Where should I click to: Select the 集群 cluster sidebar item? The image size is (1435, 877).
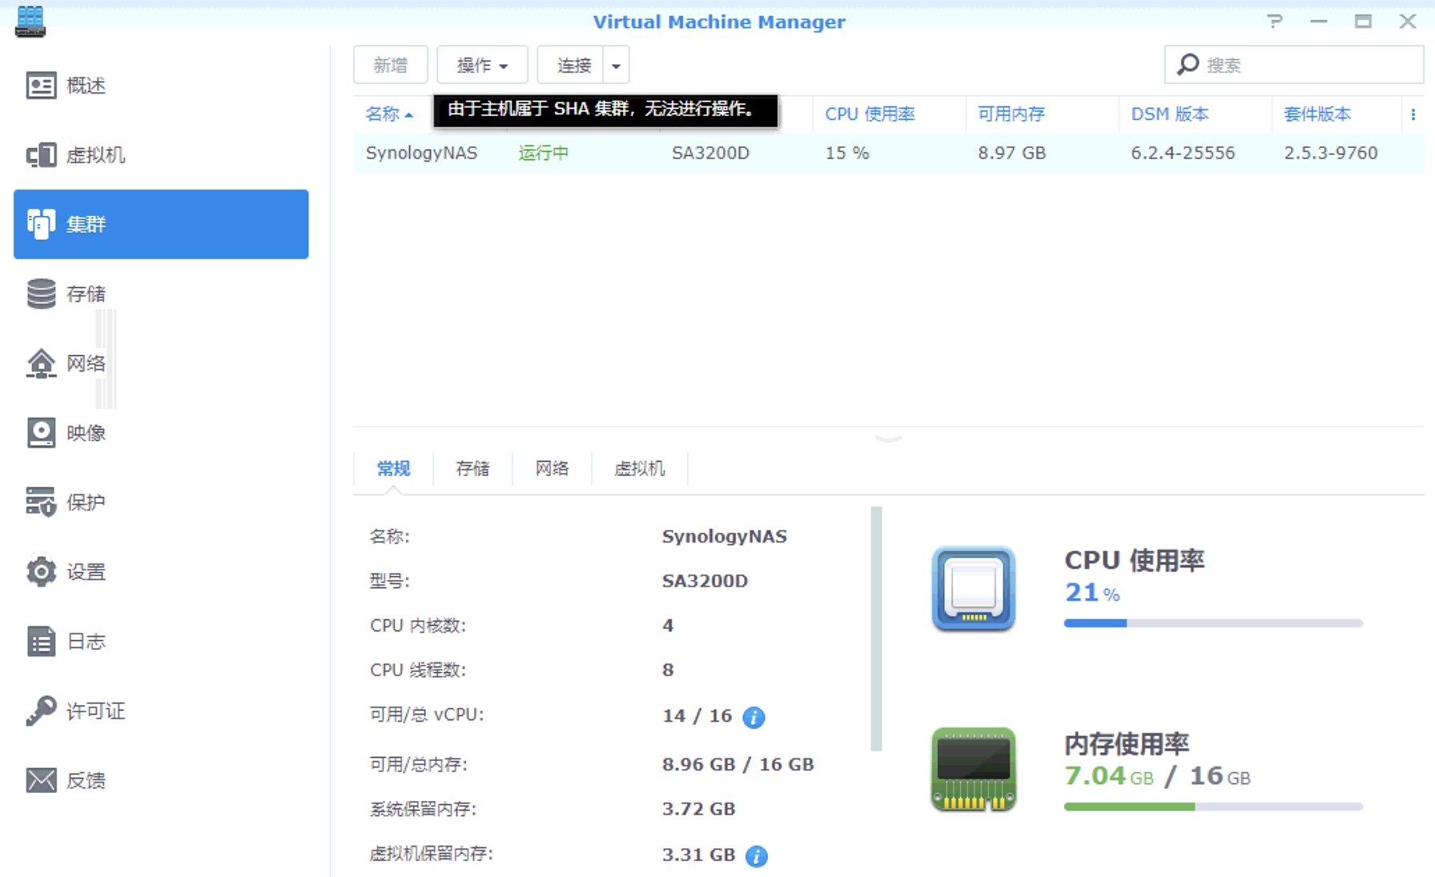click(161, 224)
